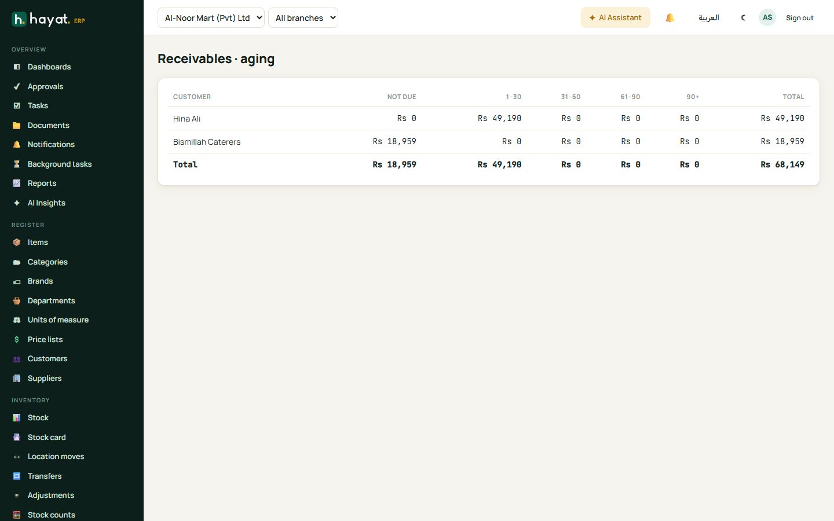The image size is (834, 521).
Task: Click the Stock card icon
Action: pyautogui.click(x=17, y=438)
